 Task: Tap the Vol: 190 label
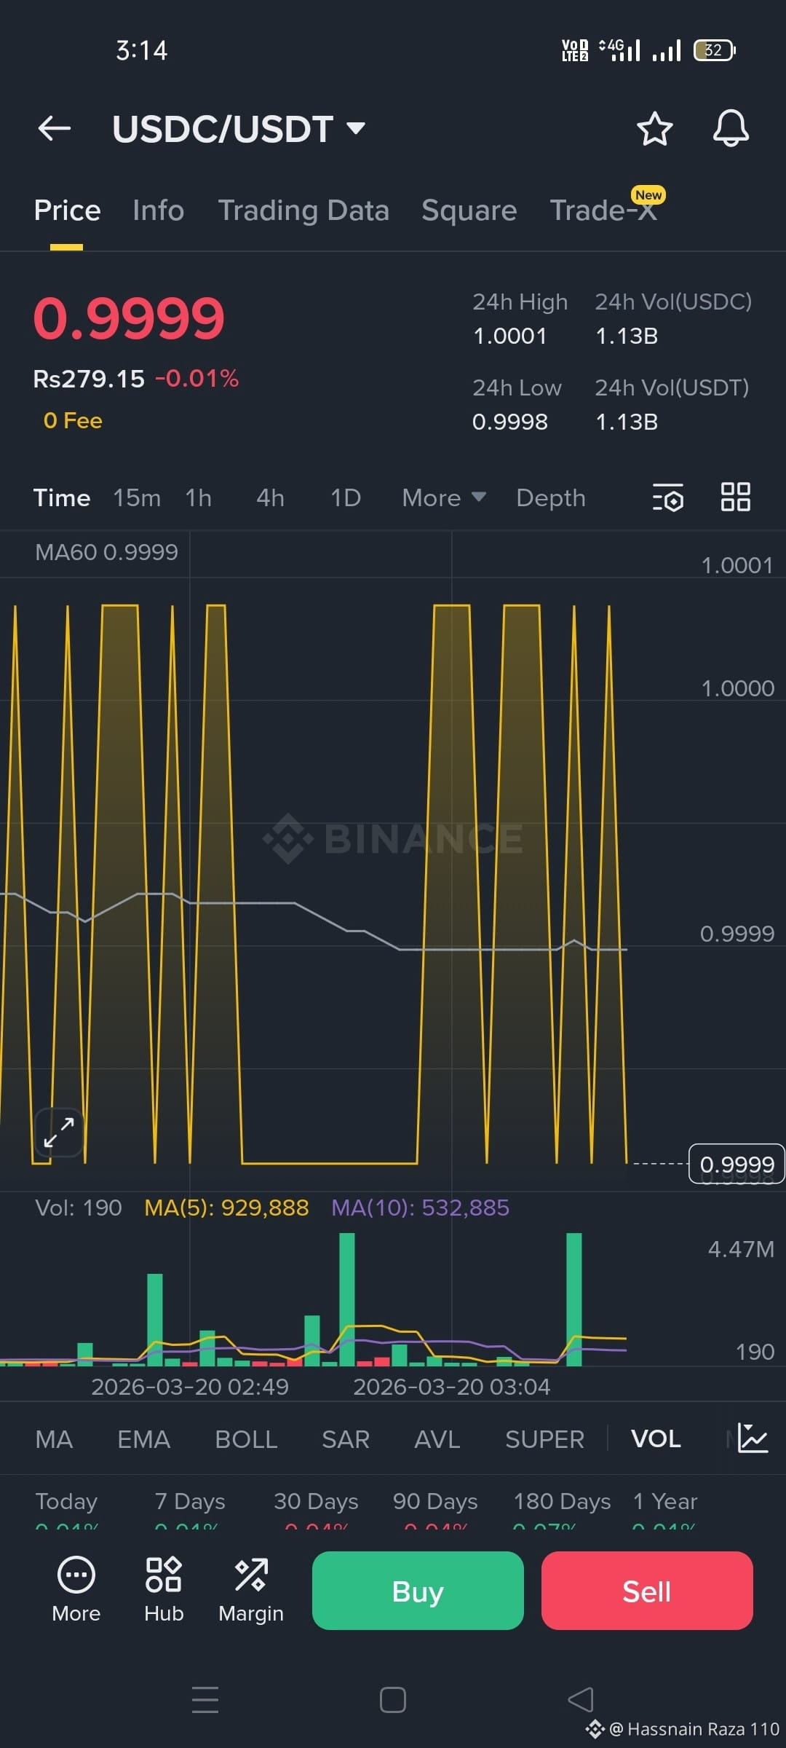(x=78, y=1208)
